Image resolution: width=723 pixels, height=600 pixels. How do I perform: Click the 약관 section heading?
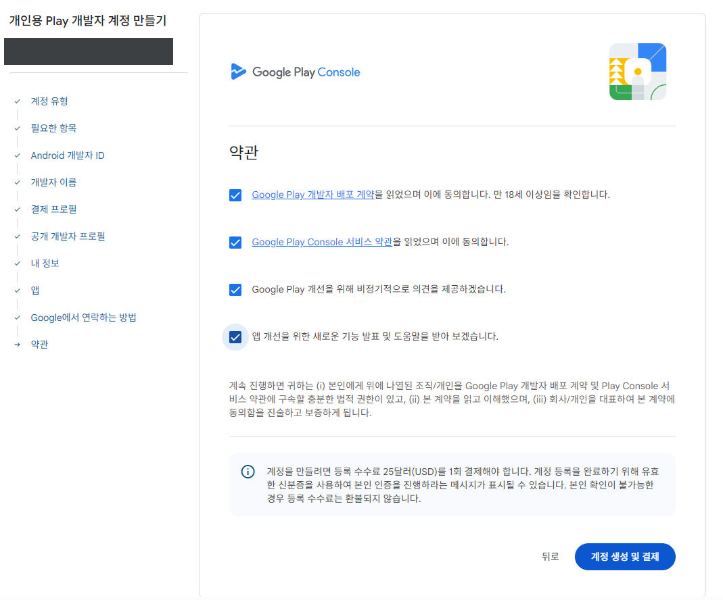pyautogui.click(x=243, y=153)
